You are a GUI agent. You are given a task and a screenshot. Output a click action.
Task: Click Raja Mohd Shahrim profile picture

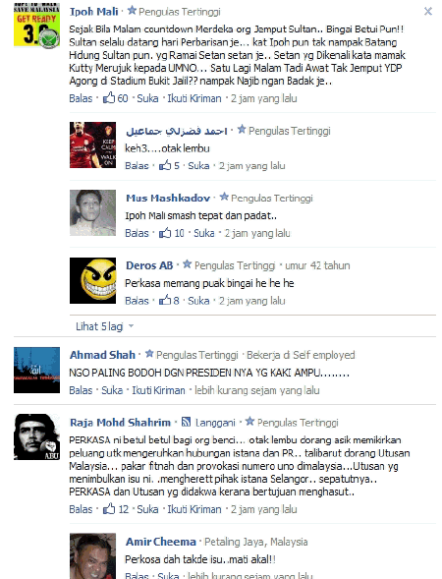(x=36, y=436)
